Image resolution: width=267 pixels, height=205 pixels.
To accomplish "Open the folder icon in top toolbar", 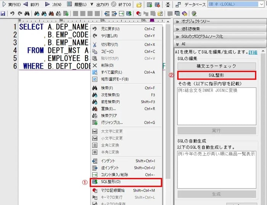I will (139, 5).
